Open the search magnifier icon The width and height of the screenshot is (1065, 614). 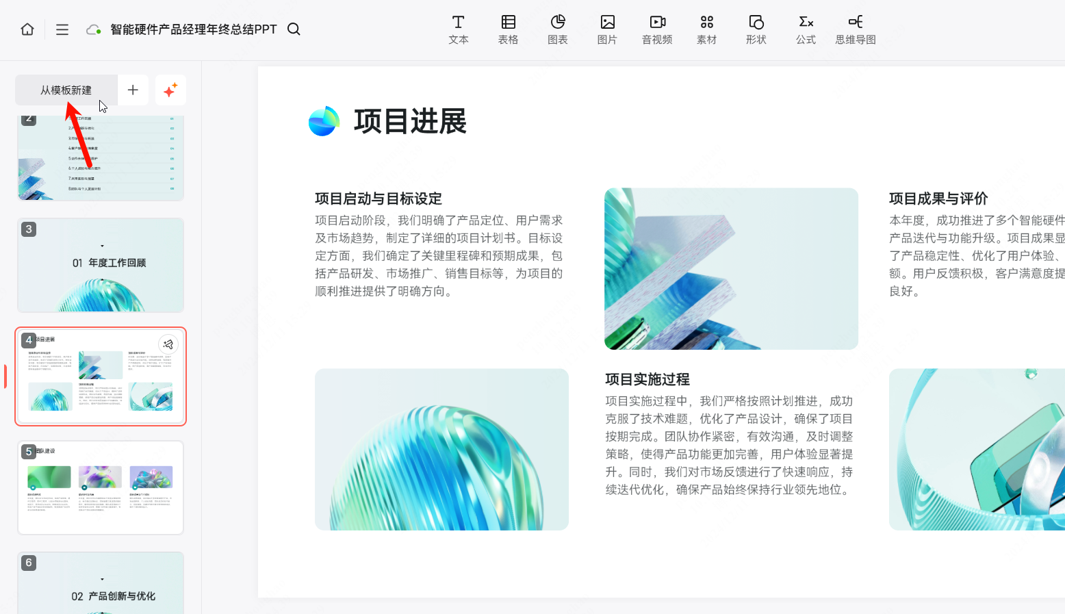[294, 29]
